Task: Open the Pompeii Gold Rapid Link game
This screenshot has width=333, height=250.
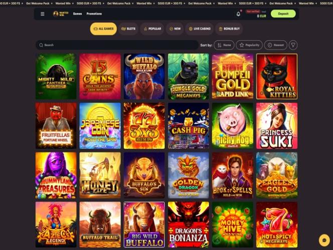Action: coord(233,76)
